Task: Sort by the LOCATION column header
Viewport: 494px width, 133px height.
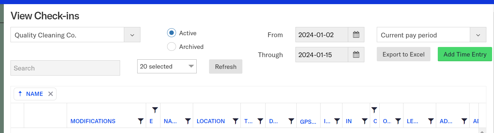Action: [211, 121]
